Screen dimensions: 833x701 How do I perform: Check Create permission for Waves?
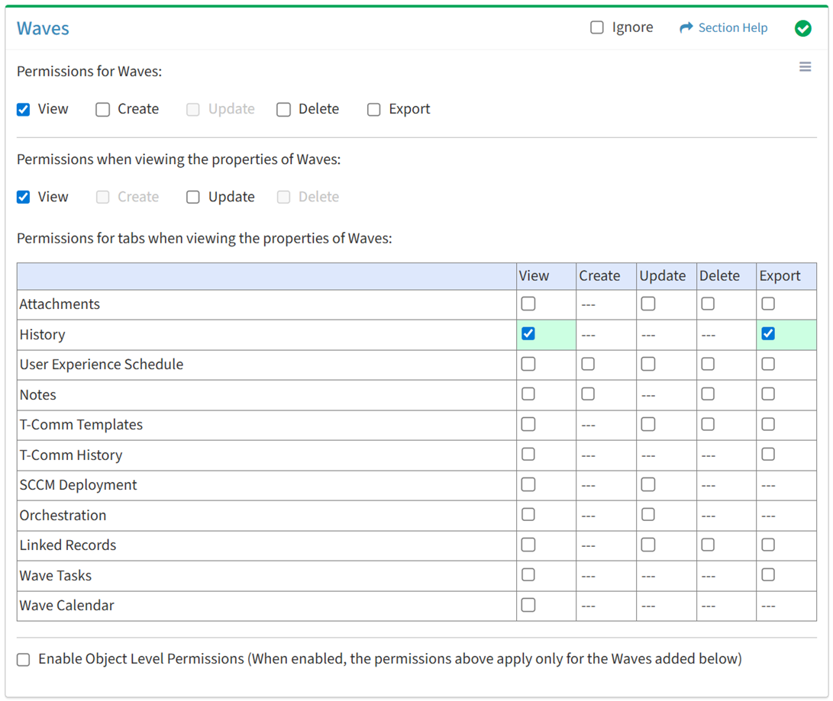[x=103, y=110]
